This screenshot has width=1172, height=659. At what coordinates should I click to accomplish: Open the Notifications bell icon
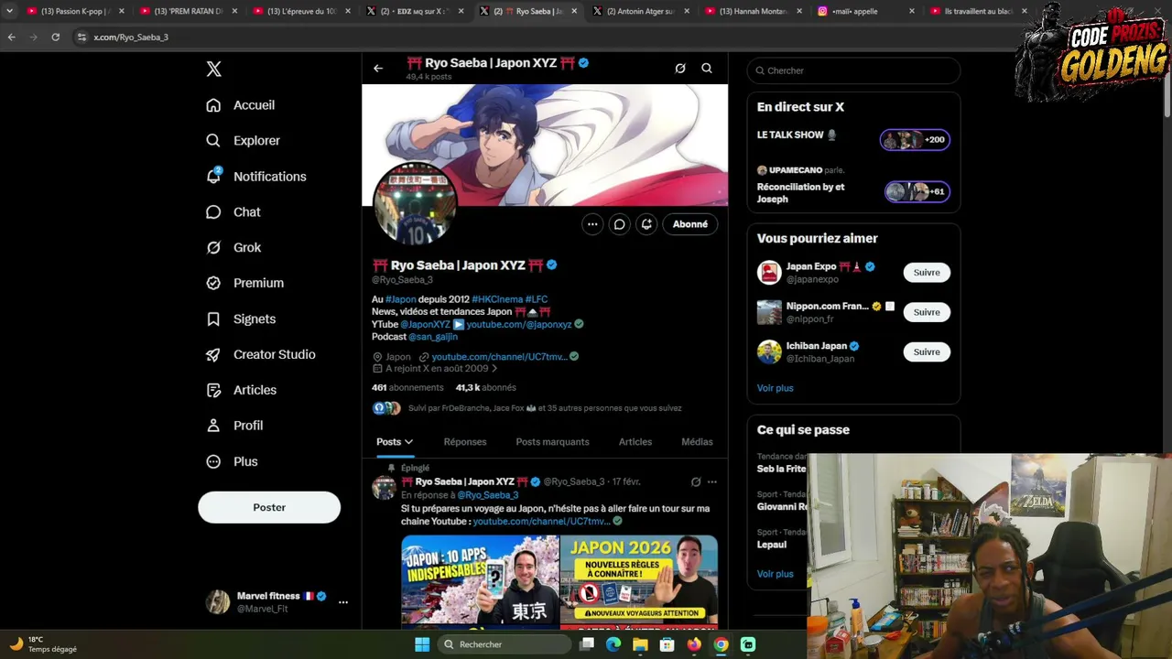tap(213, 176)
